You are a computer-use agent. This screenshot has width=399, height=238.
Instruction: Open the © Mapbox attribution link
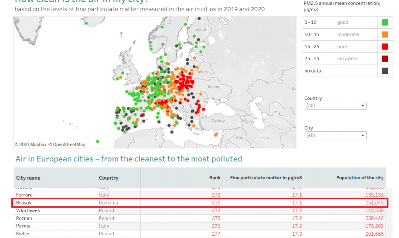coord(31,145)
